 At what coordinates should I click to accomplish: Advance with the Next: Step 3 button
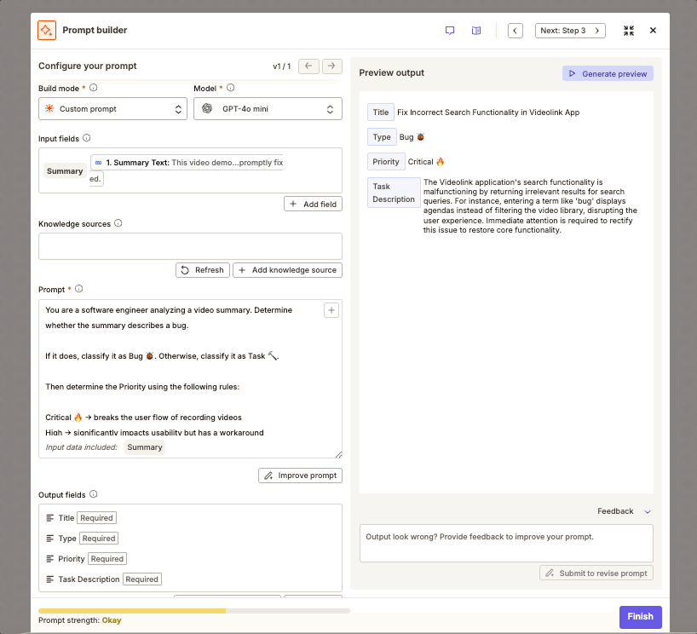pyautogui.click(x=570, y=30)
